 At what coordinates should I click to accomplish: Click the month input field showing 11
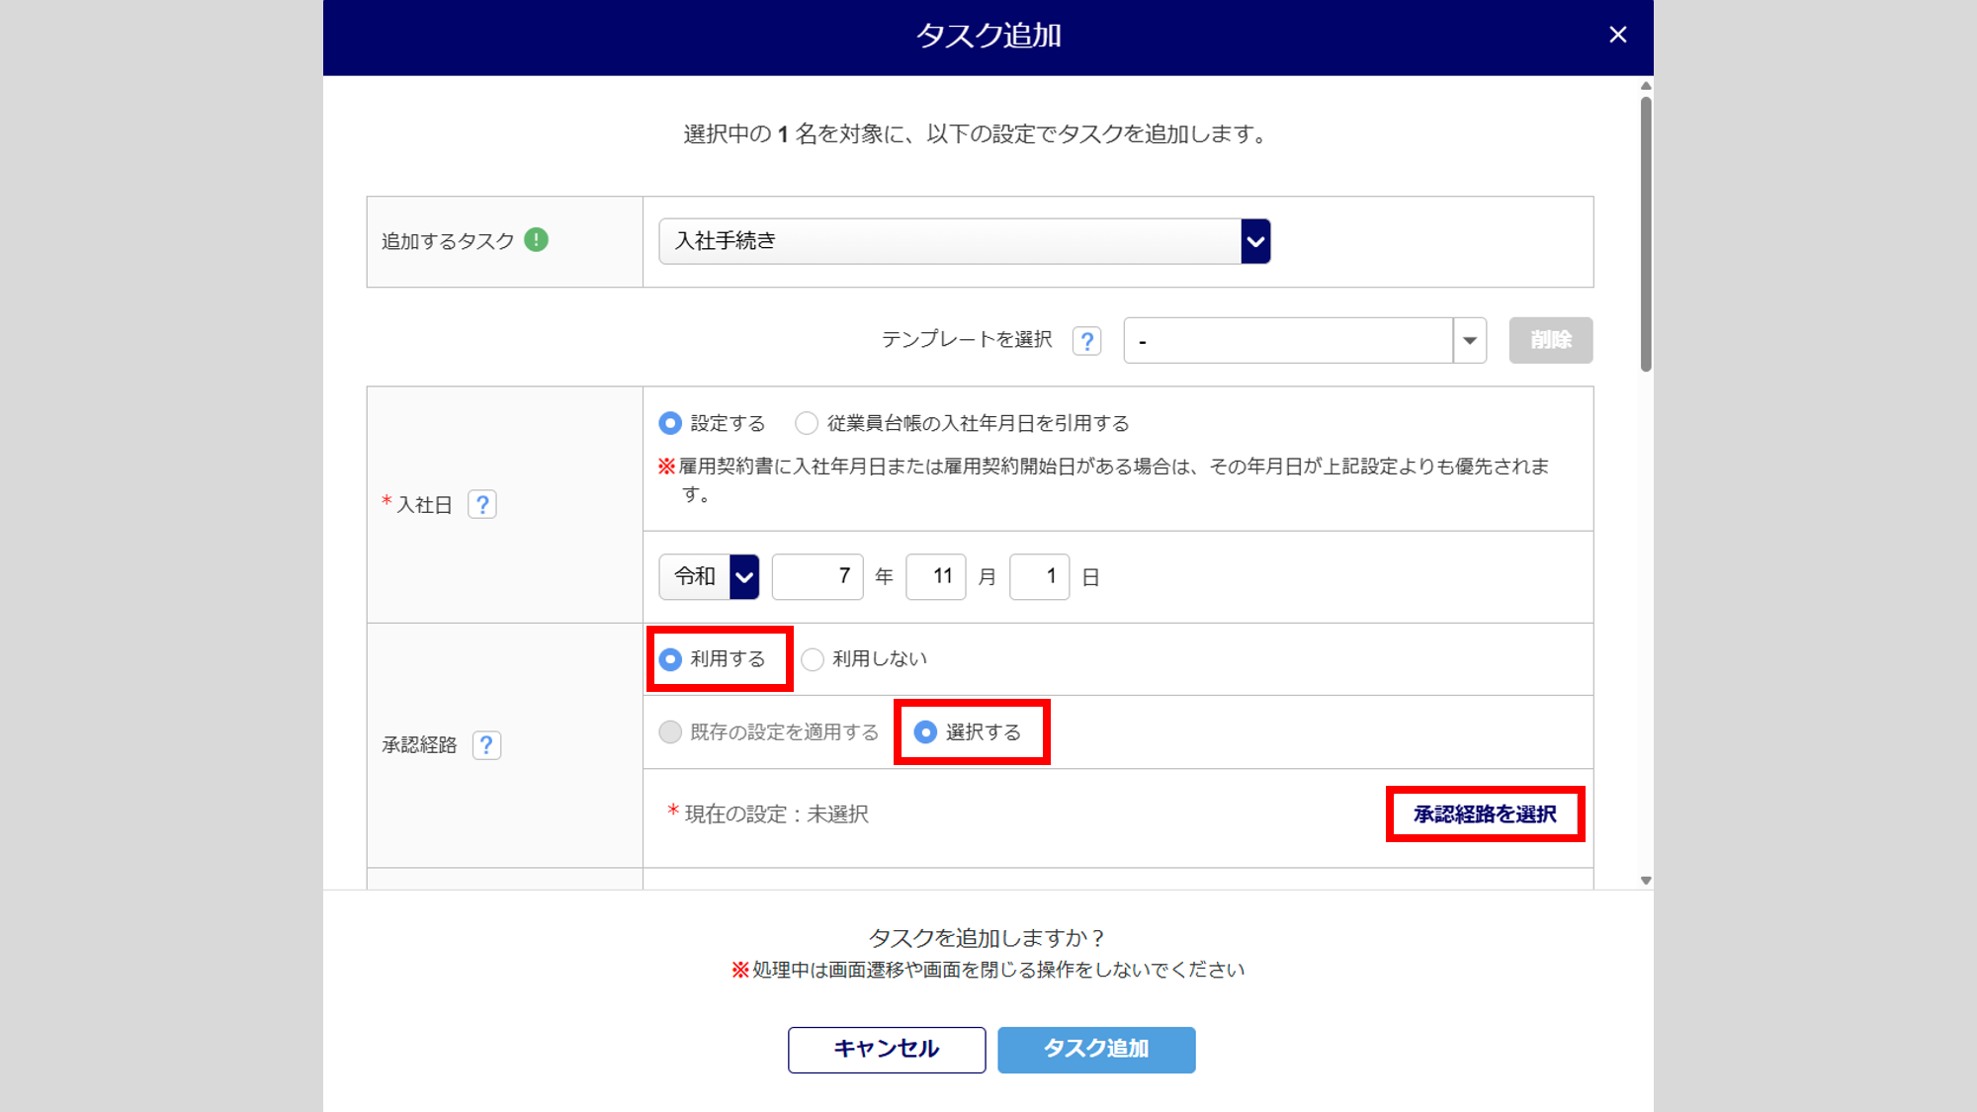[935, 577]
